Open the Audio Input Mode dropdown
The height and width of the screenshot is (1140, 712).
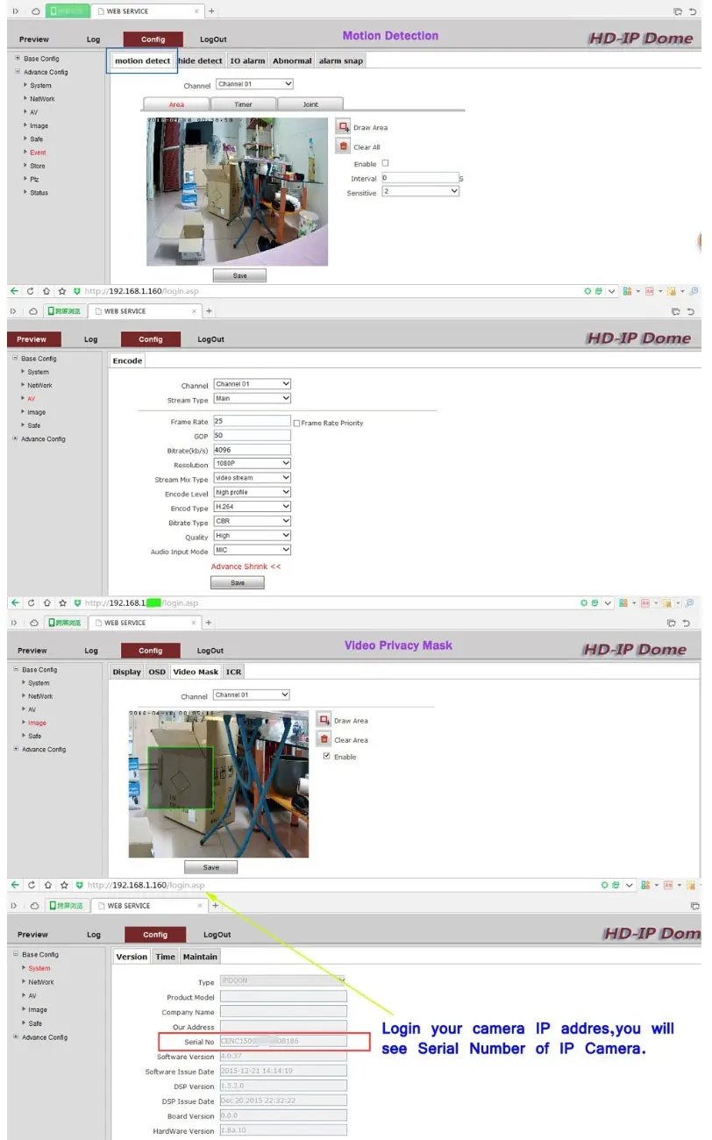tap(252, 551)
